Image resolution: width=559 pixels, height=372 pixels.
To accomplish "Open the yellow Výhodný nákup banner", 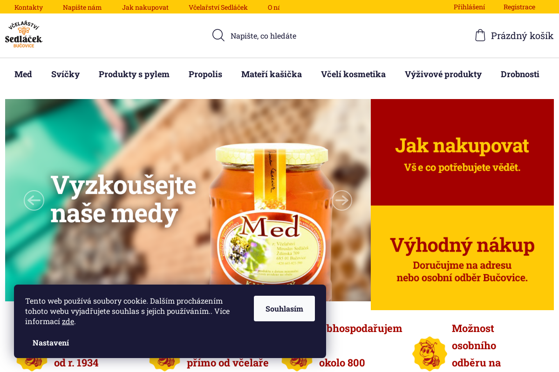I will pyautogui.click(x=462, y=258).
